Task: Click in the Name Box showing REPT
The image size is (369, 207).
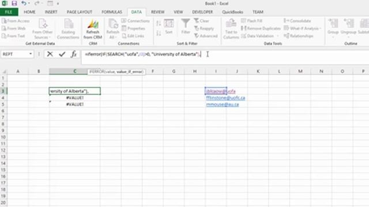Action: tap(14, 54)
